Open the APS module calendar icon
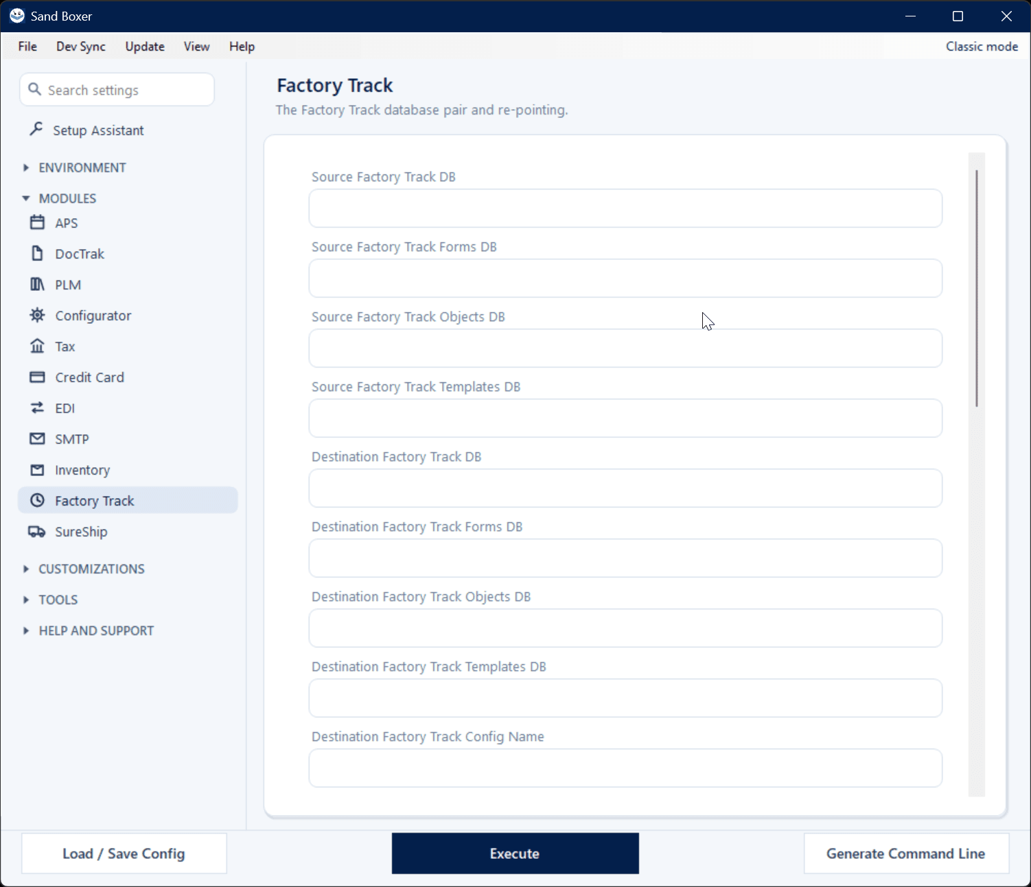1031x887 pixels. pyautogui.click(x=37, y=222)
